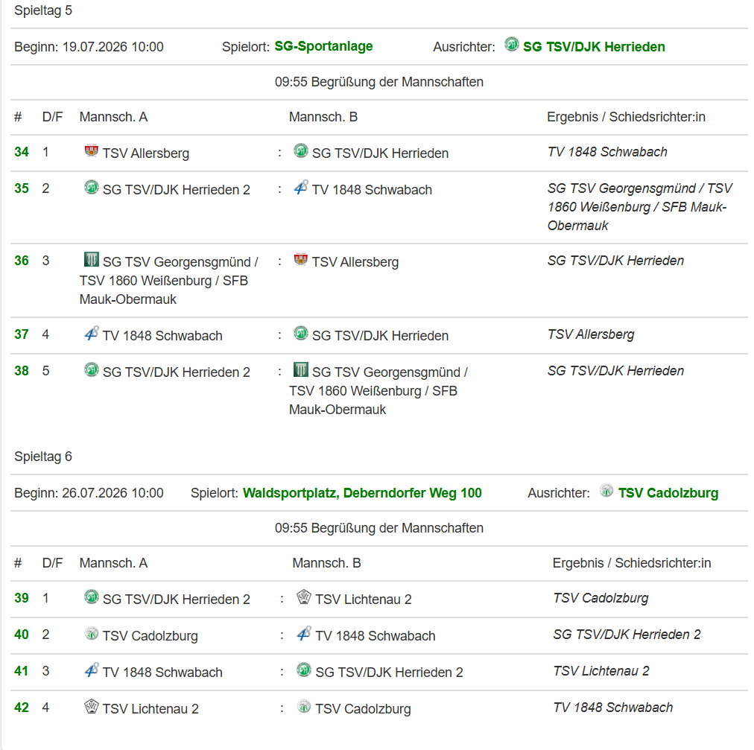Viewport: 754px width, 750px height.
Task: Open match number 39
Action: pyautogui.click(x=22, y=598)
